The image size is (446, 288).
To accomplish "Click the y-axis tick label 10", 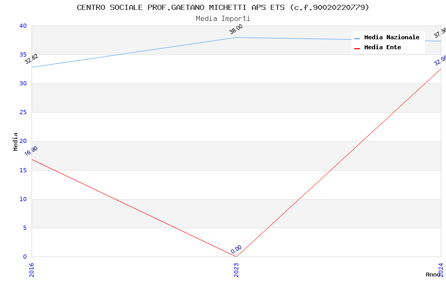I will click(x=23, y=199).
